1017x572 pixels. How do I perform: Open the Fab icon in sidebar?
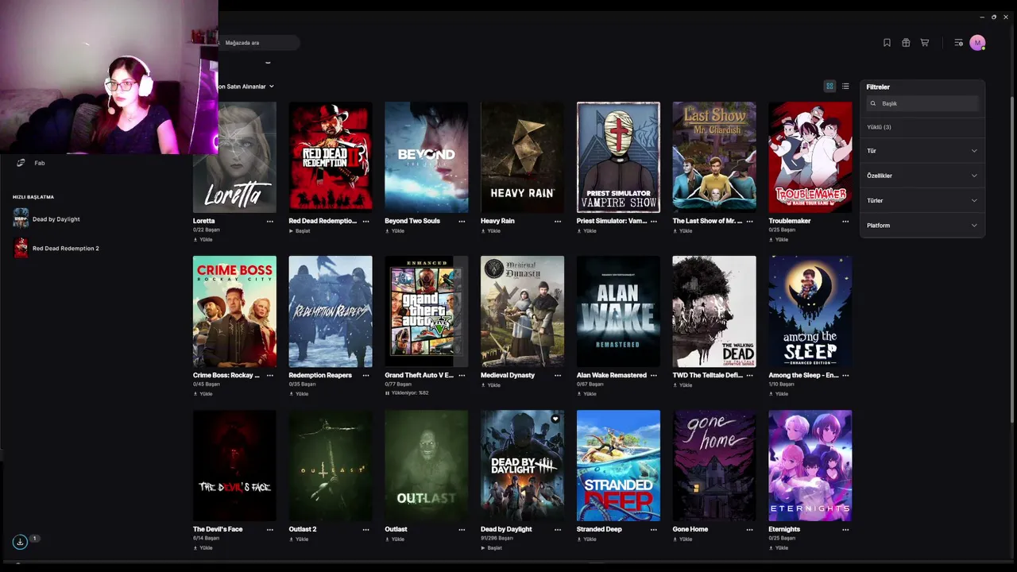click(x=21, y=163)
